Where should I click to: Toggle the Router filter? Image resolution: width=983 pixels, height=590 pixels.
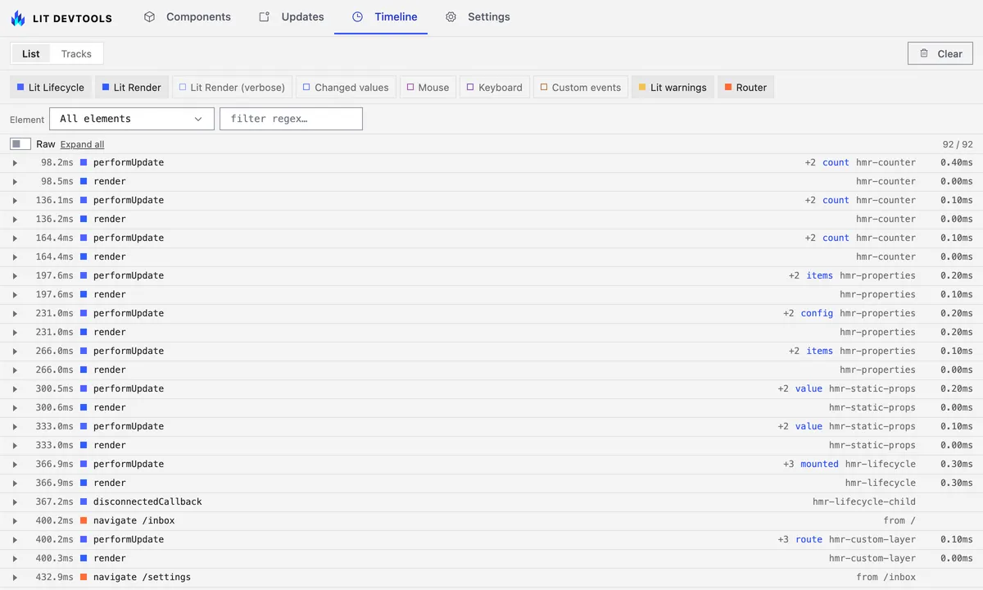coord(745,87)
